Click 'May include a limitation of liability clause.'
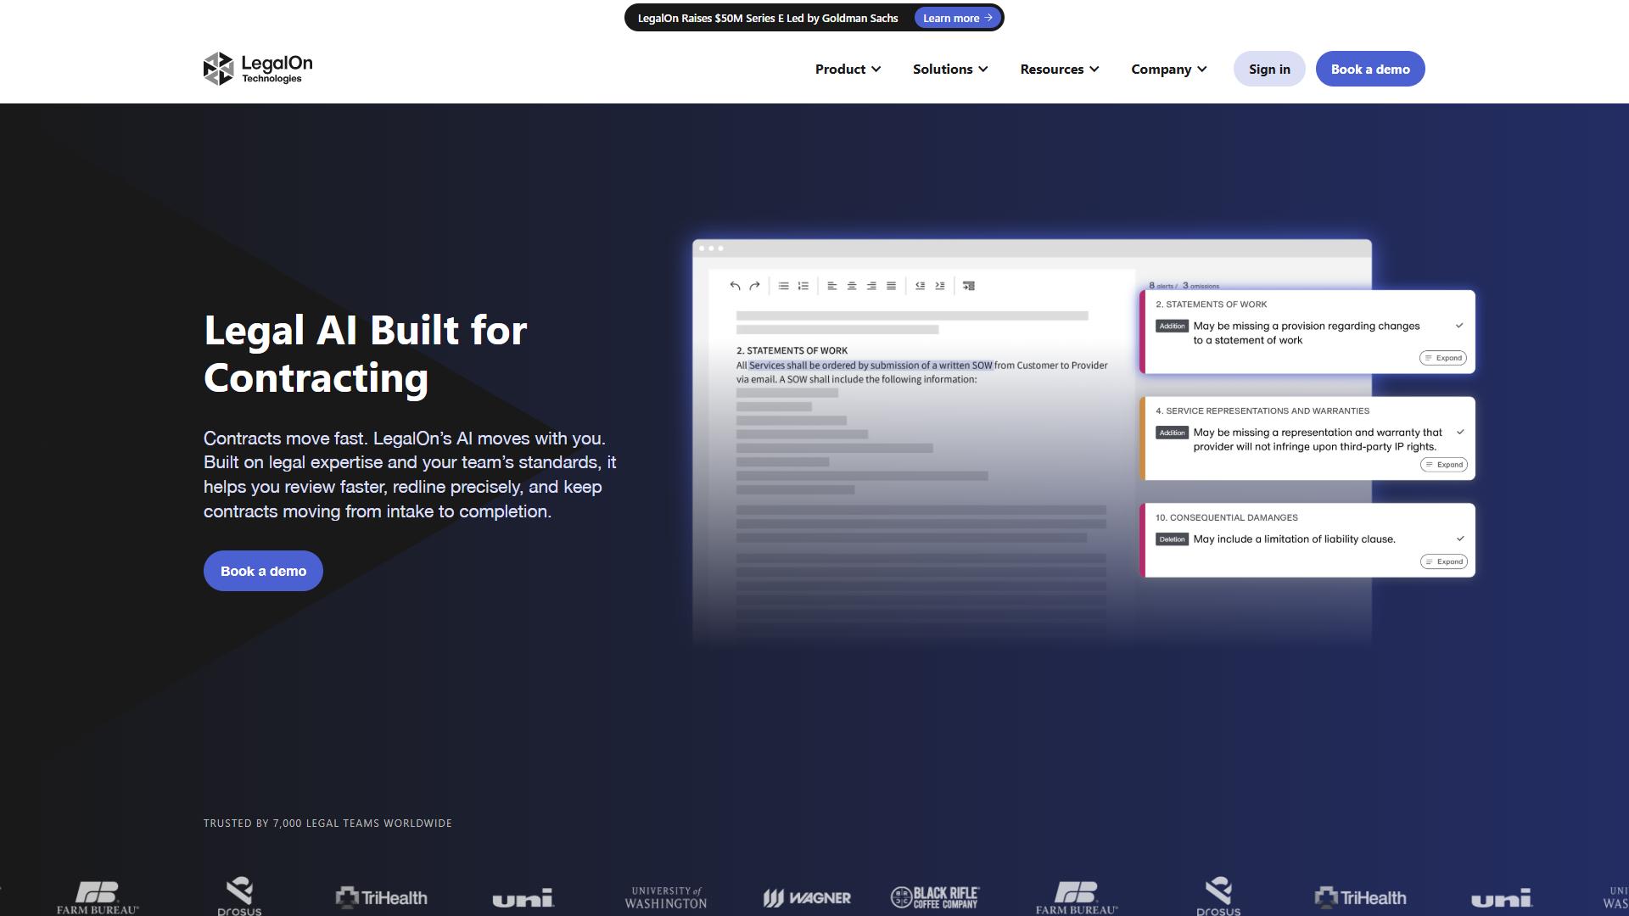This screenshot has height=916, width=1629. pyautogui.click(x=1294, y=539)
